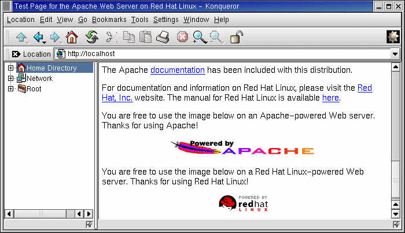Click the sidebar scrollbar rightmost arrow

(89, 214)
